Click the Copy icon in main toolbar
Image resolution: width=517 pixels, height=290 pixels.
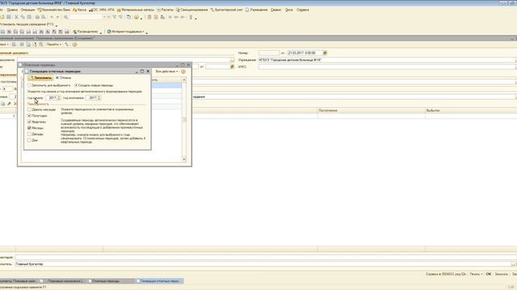23,17
